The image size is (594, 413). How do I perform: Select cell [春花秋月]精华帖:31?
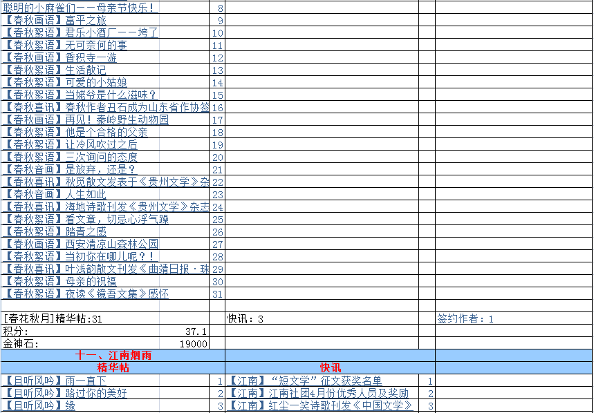coord(105,319)
